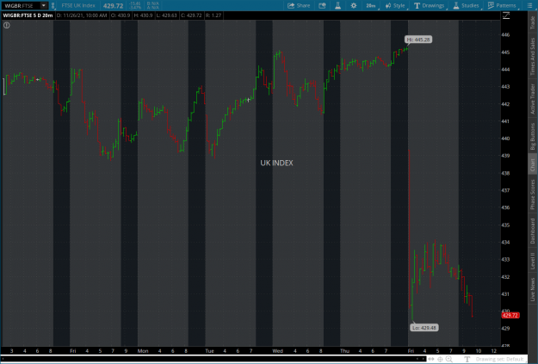538x364 pixels.
Task: Expand the symbol selector dropdown arrow
Action: [44, 5]
